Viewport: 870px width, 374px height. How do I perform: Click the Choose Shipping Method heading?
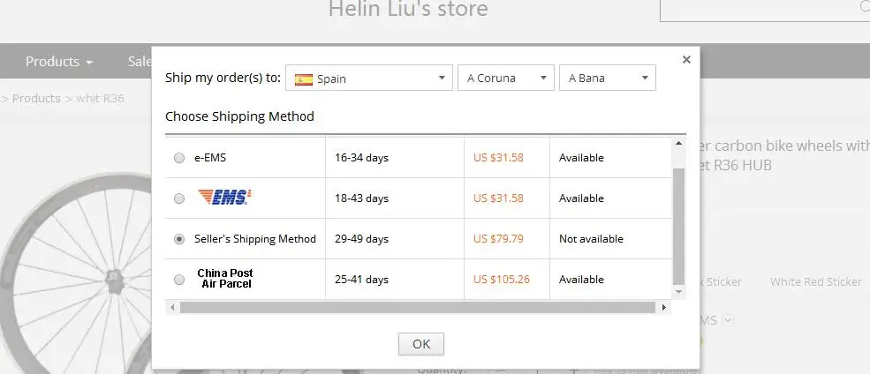[x=239, y=116]
